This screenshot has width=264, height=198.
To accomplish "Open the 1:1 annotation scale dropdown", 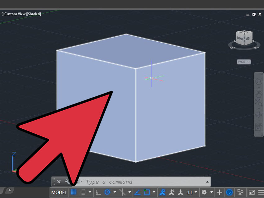I will click(x=192, y=192).
